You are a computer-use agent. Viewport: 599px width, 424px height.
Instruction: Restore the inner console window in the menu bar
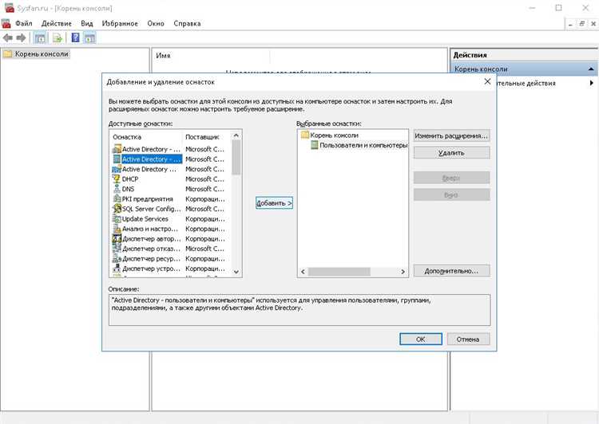(581, 24)
